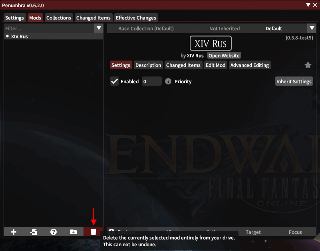This screenshot has height=251, width=320.
Task: Delete selected mod with trash icon
Action: 93,232
